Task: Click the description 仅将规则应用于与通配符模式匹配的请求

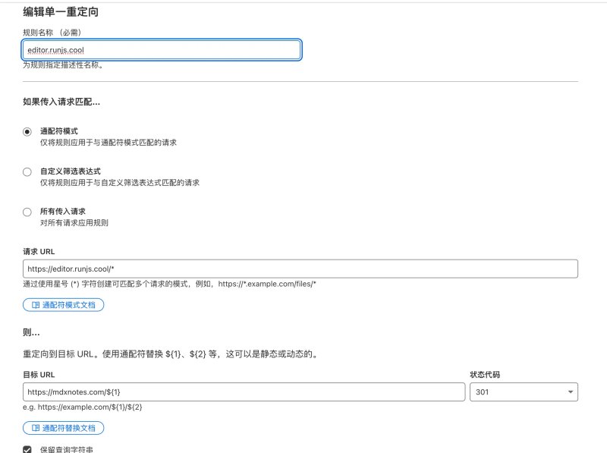Action: pos(109,143)
